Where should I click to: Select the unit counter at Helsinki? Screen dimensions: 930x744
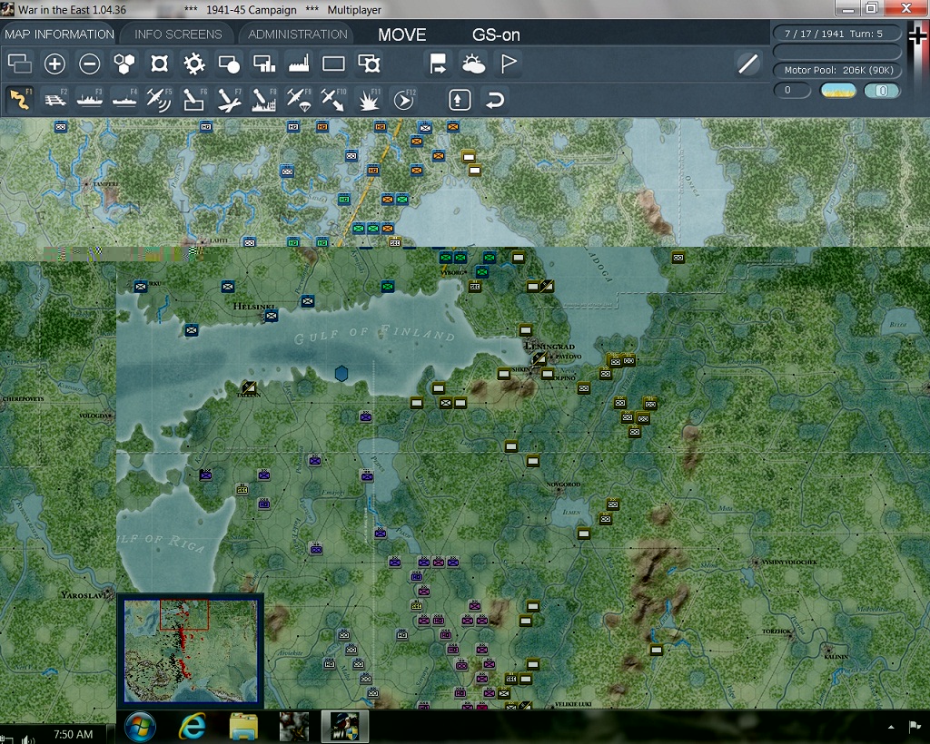coord(271,316)
